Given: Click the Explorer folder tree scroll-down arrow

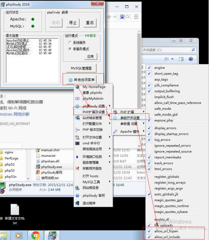Looking at the screenshot, I should pos(28,179).
